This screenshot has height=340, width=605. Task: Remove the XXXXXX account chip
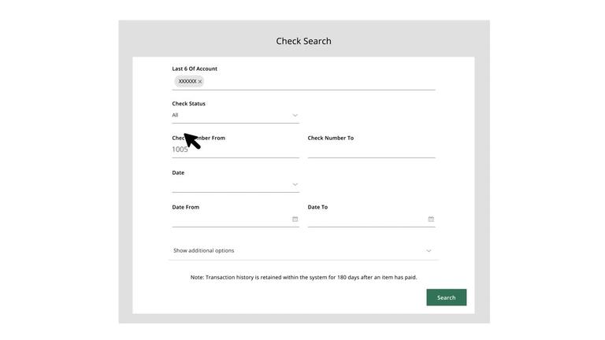200,81
